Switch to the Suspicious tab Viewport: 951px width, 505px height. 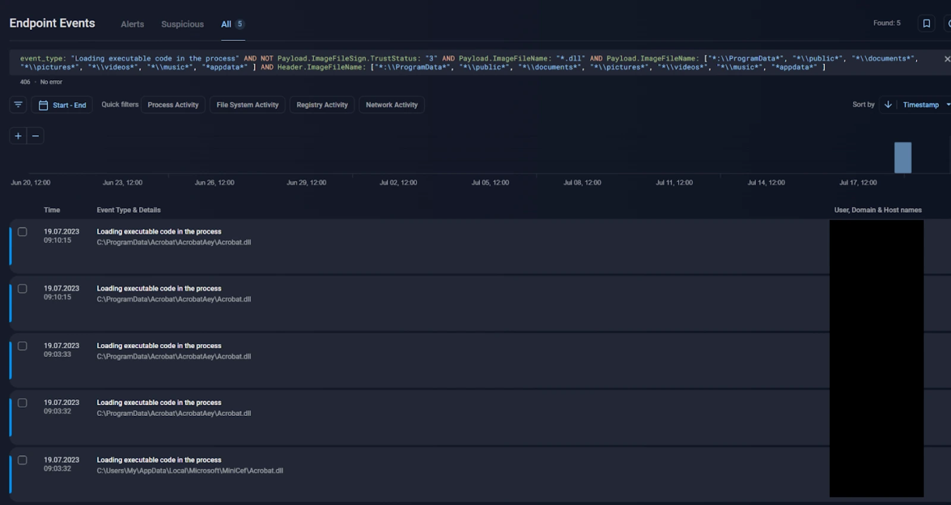pyautogui.click(x=182, y=24)
